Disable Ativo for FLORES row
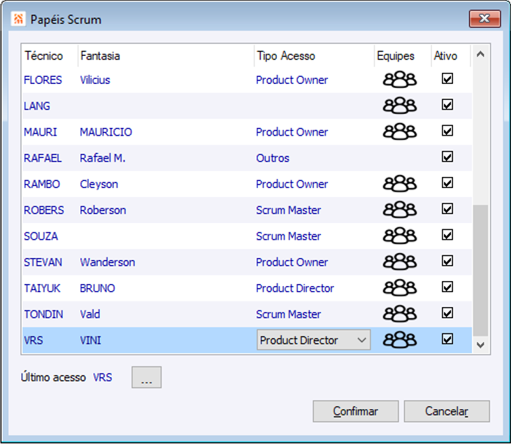 447,79
